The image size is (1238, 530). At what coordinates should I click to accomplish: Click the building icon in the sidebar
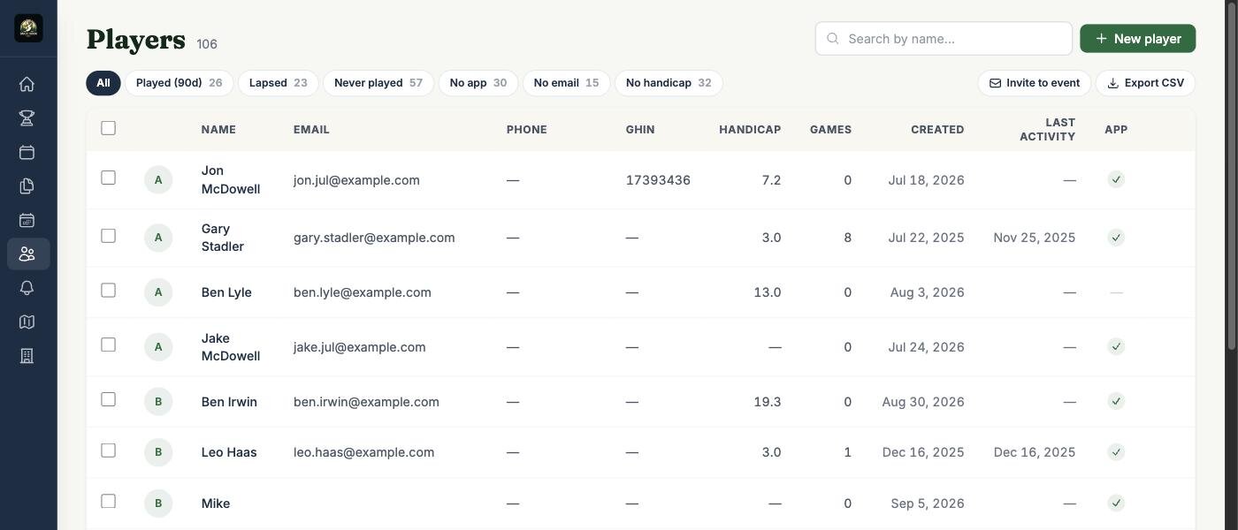click(x=27, y=356)
